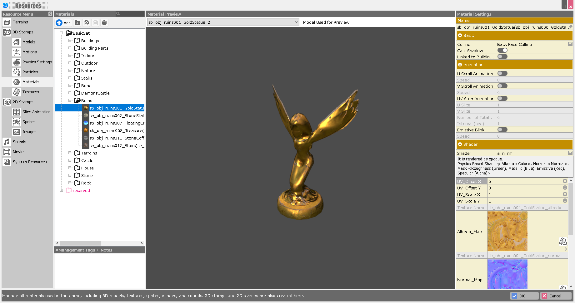Image resolution: width=575 pixels, height=303 pixels.
Task: Enable the U Scroll Animation toggle
Action: [502, 74]
